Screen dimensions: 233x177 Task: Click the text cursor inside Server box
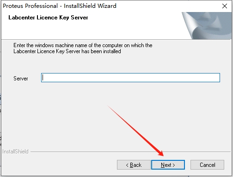point(43,78)
